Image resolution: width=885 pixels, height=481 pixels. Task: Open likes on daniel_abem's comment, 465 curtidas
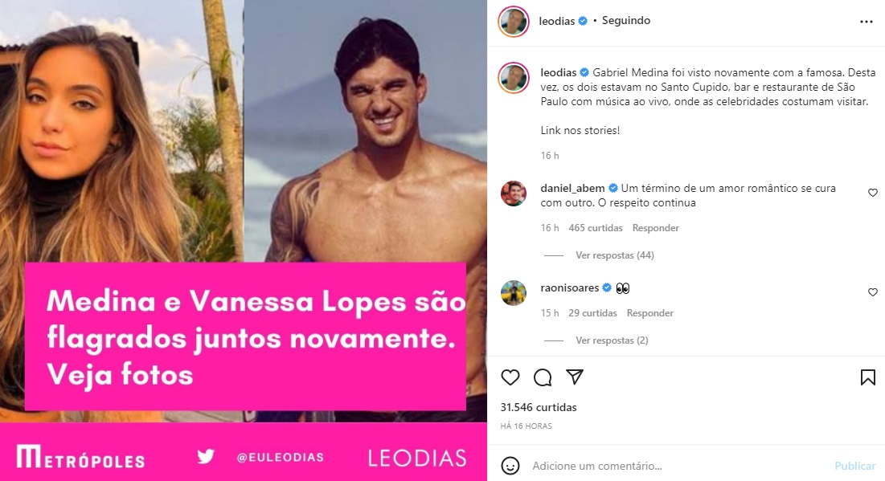pyautogui.click(x=596, y=228)
